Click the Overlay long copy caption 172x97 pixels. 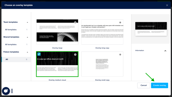pyautogui.click(x=102, y=48)
